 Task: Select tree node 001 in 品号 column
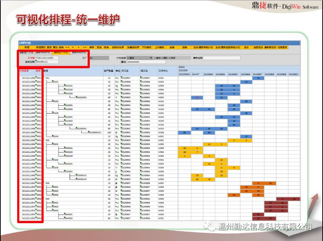(47, 77)
